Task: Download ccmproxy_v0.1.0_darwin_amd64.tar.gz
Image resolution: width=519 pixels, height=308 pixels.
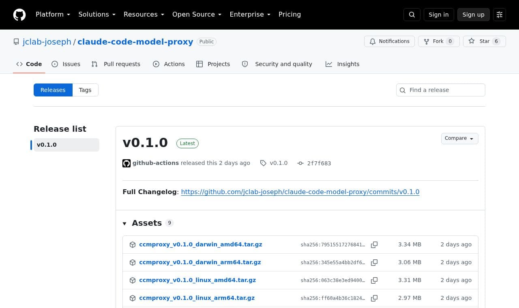Action: point(201,244)
